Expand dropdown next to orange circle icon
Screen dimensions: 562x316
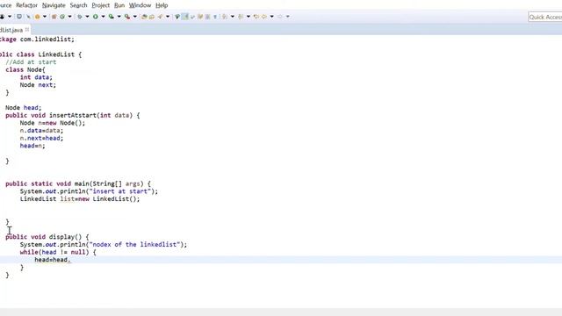tap(45, 17)
